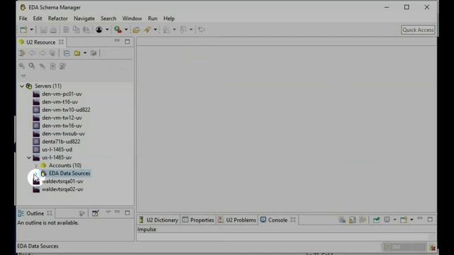Open the user profile icon dropdown arrow

pos(107,30)
